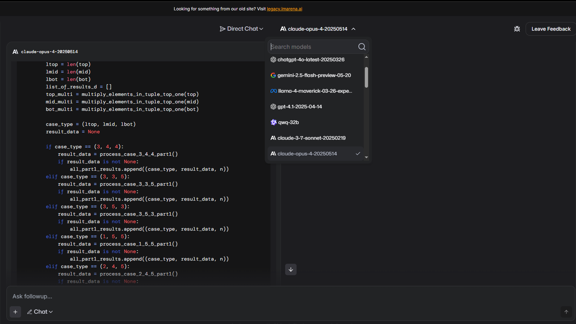Click 'process_case_2_4_5_part1()' code line

tap(118, 274)
